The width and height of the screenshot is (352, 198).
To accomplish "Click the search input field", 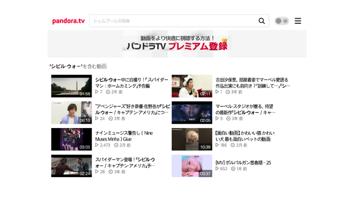I will click(174, 21).
